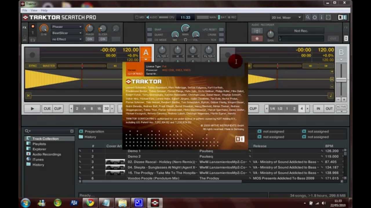Click the NI logo on About splash
371x208 pixels.
point(240,139)
